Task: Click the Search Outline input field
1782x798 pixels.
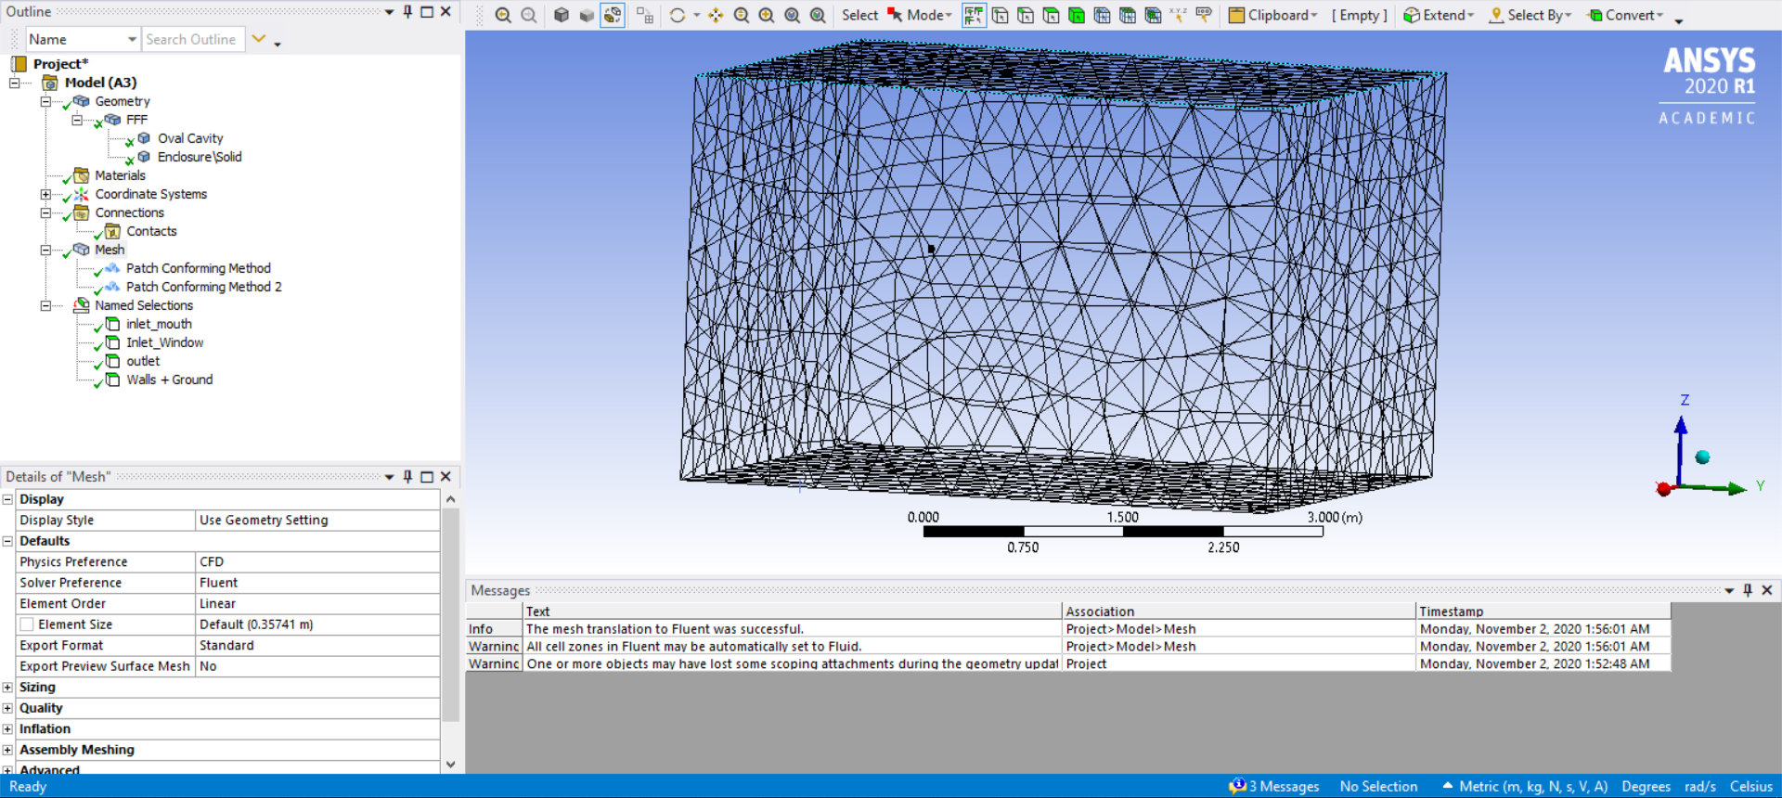Action: [x=193, y=39]
